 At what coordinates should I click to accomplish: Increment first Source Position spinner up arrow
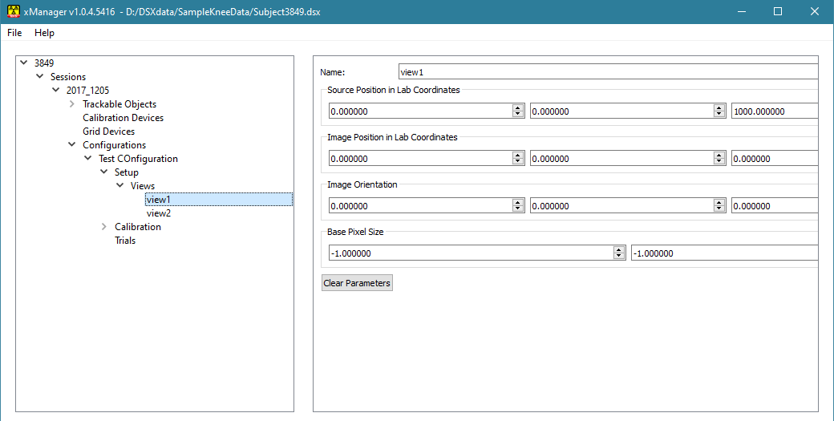tap(518, 108)
